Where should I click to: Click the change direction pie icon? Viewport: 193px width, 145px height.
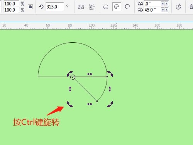click(x=178, y=7)
